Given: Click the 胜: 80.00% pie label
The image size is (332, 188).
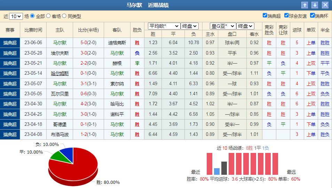Looking at the screenshot, I should coord(108,182).
